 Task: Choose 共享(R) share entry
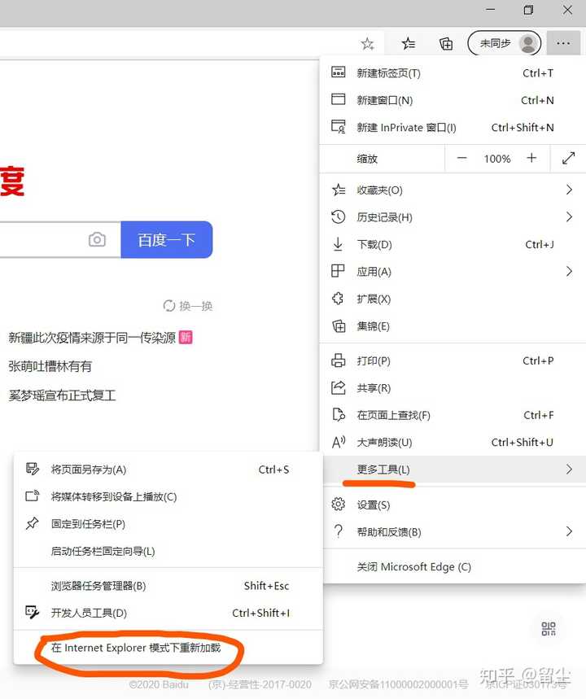(x=453, y=388)
